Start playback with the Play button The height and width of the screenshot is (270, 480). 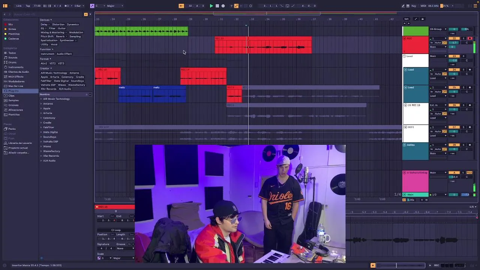tap(211, 6)
